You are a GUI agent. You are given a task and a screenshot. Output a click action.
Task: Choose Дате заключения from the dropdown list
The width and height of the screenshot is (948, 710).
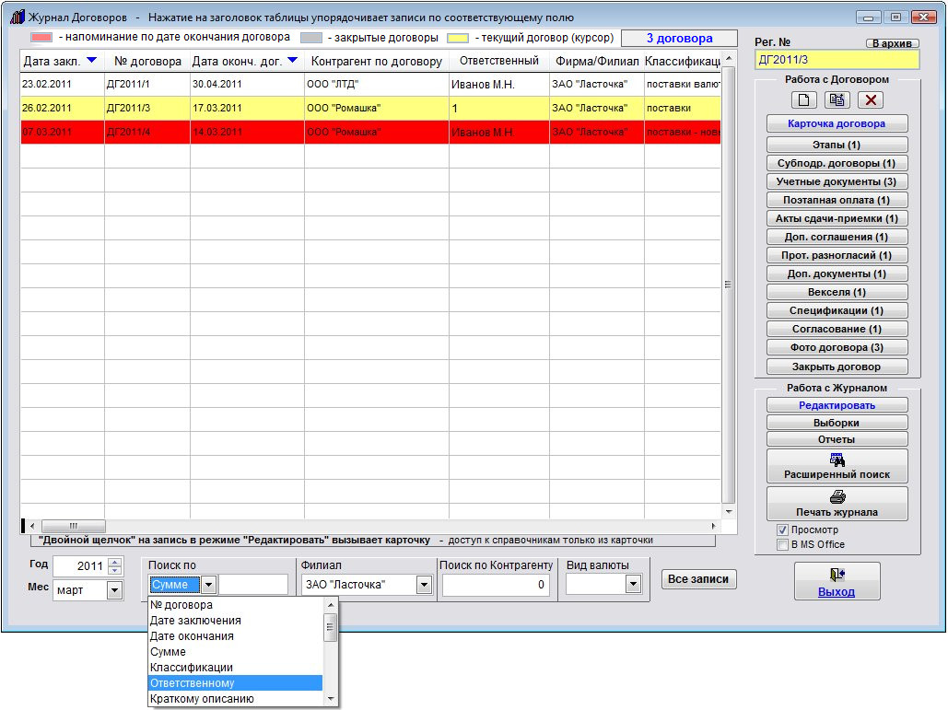click(235, 621)
